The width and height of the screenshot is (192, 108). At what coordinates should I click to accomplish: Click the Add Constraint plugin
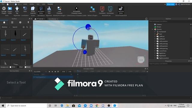(102, 10)
